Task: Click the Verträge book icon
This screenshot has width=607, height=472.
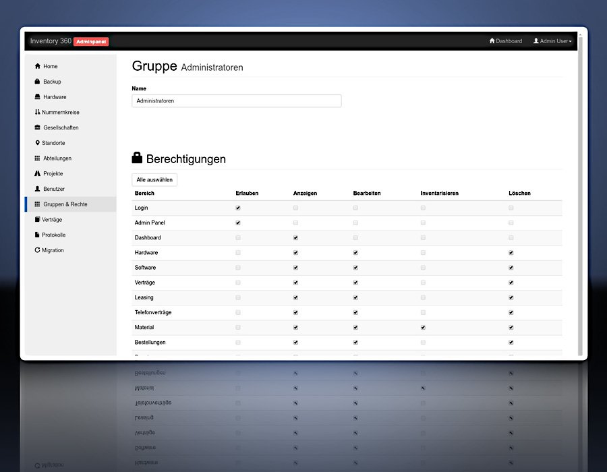Action: 37,219
